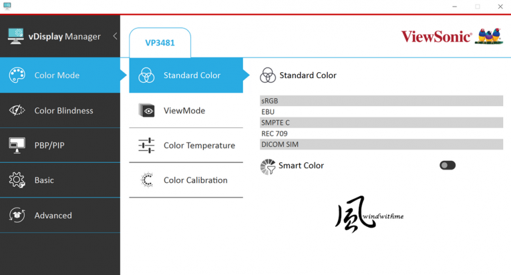Click the Smart Color label
This screenshot has width=511, height=275.
pyautogui.click(x=301, y=165)
